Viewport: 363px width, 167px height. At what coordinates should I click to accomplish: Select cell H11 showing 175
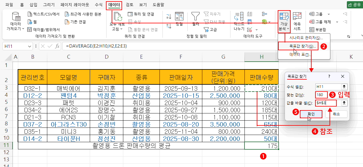pyautogui.click(x=262, y=146)
